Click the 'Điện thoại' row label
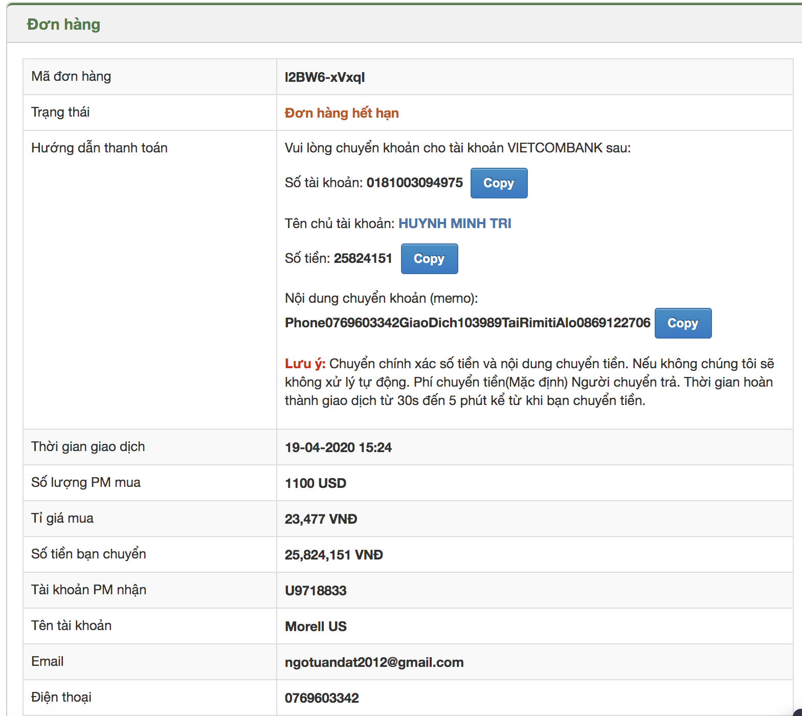Screen dimensions: 802x716 (61, 697)
